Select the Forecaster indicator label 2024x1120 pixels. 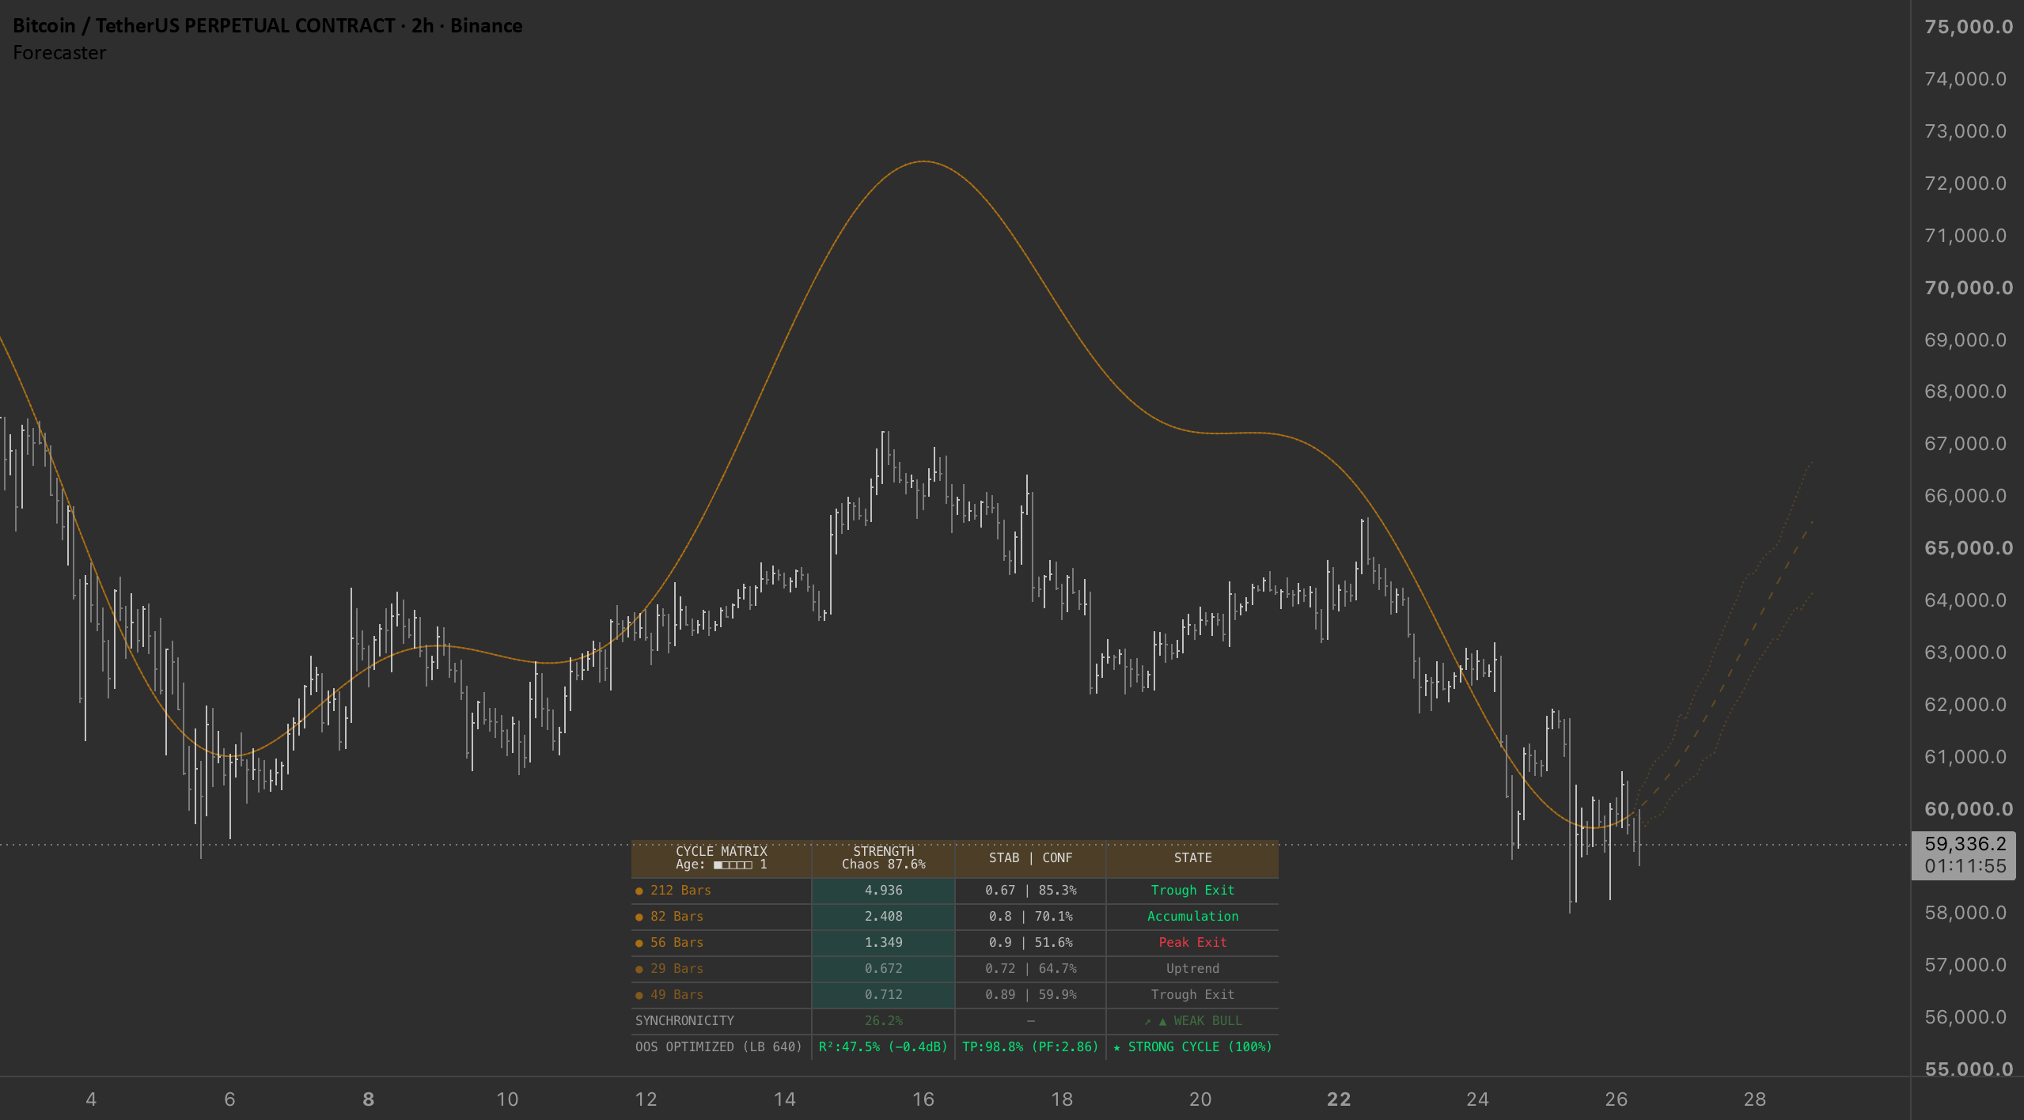point(59,53)
